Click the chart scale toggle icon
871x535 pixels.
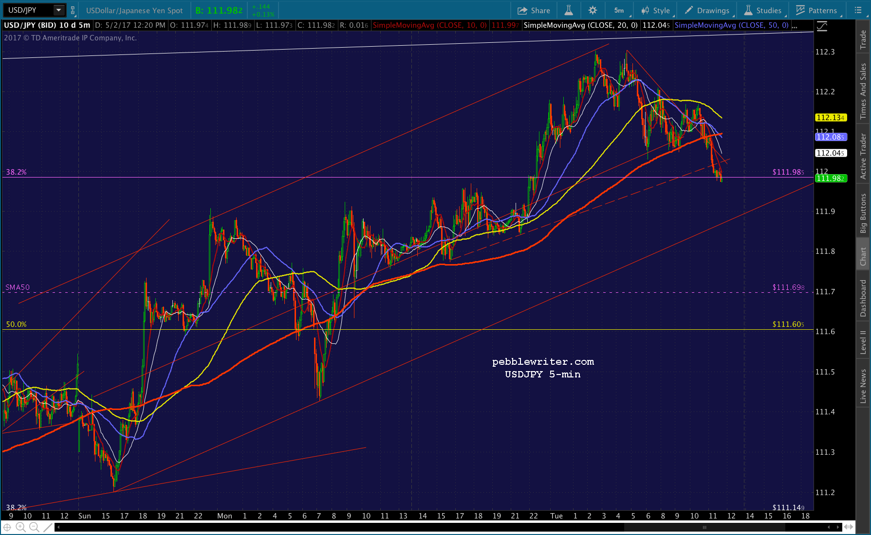[822, 27]
